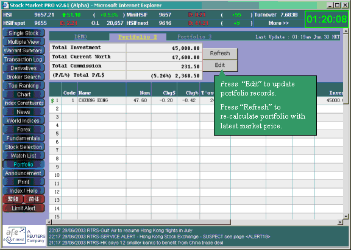Show Top Ranking list

coord(24,86)
